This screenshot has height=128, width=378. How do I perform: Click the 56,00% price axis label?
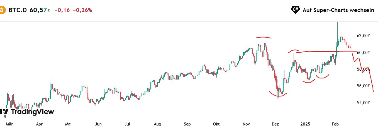(363, 86)
